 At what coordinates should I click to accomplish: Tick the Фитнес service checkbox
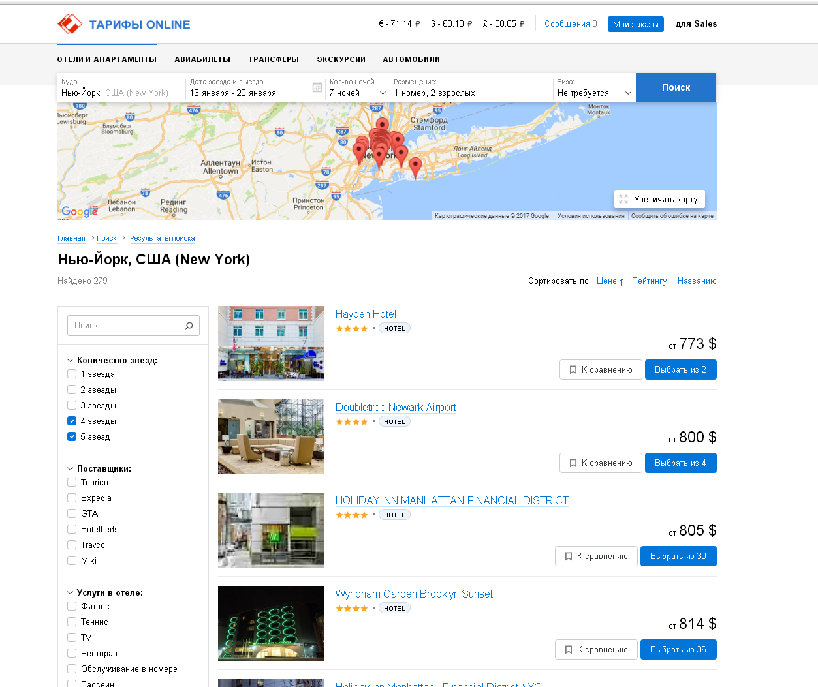(72, 607)
